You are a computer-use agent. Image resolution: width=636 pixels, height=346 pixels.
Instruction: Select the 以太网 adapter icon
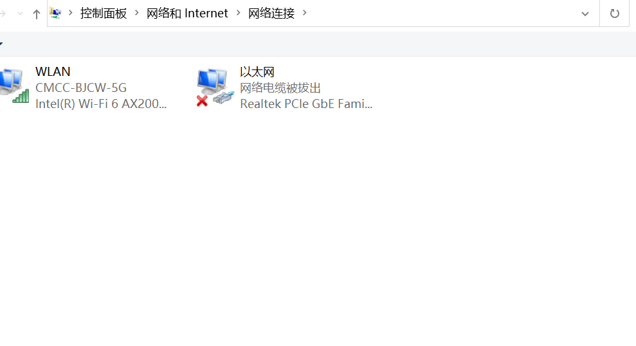pos(215,88)
